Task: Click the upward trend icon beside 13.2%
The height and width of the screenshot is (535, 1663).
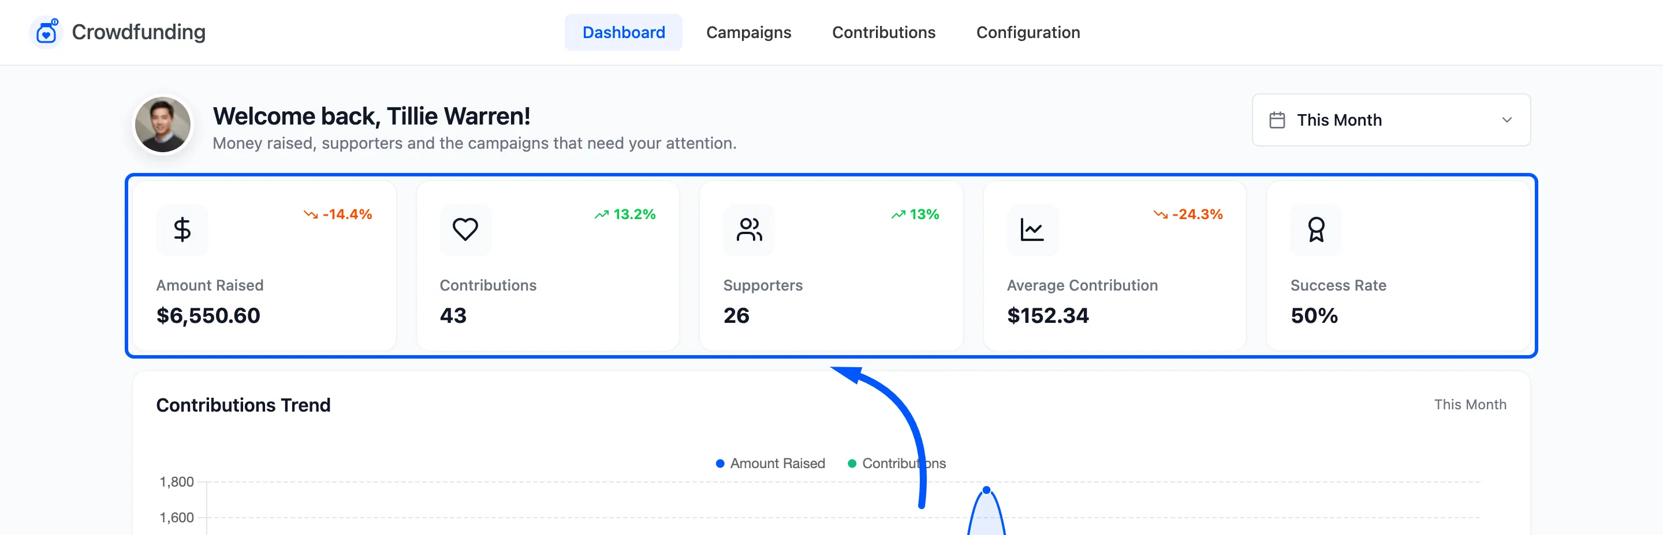Action: 602,214
